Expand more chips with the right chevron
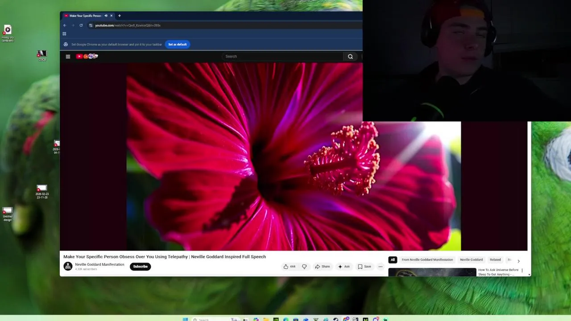The width and height of the screenshot is (571, 321). (518, 261)
